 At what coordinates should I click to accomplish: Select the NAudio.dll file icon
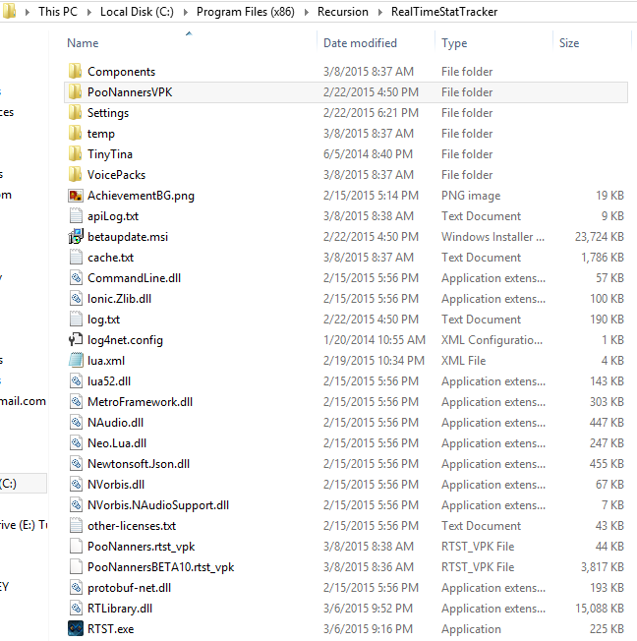point(75,423)
